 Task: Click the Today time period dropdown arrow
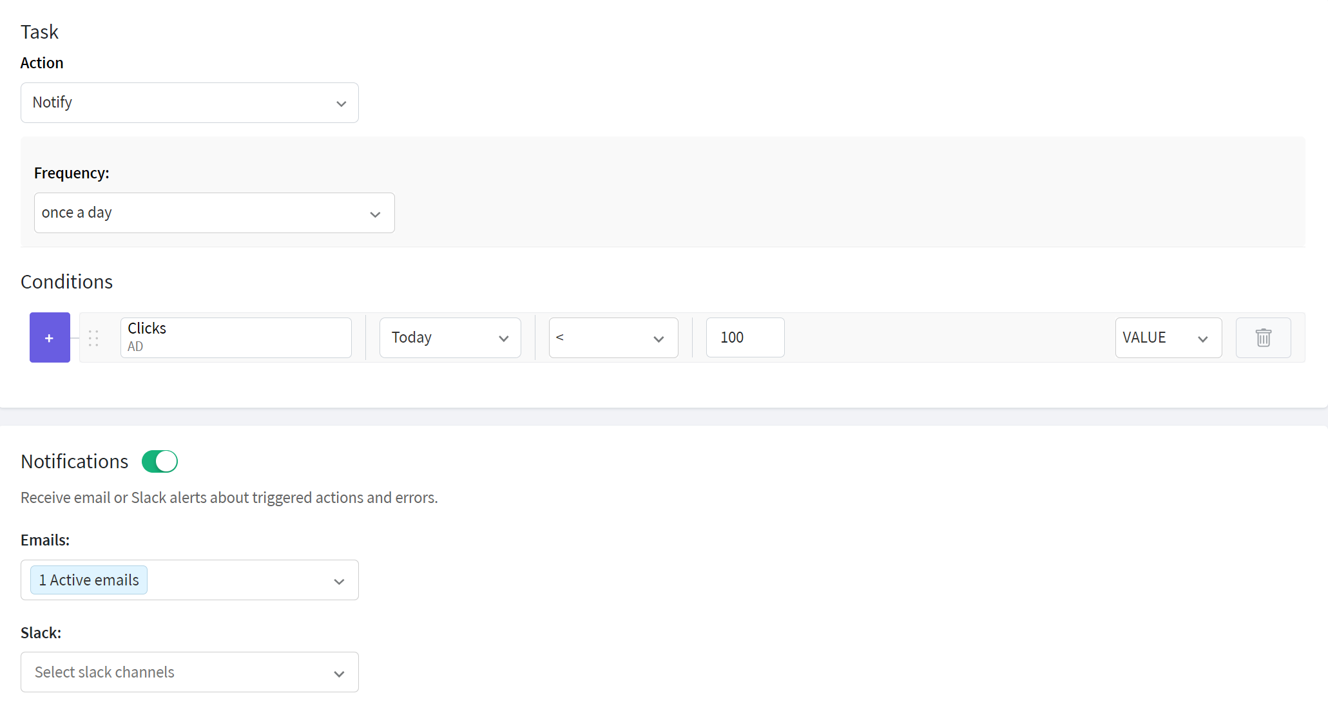pyautogui.click(x=504, y=338)
